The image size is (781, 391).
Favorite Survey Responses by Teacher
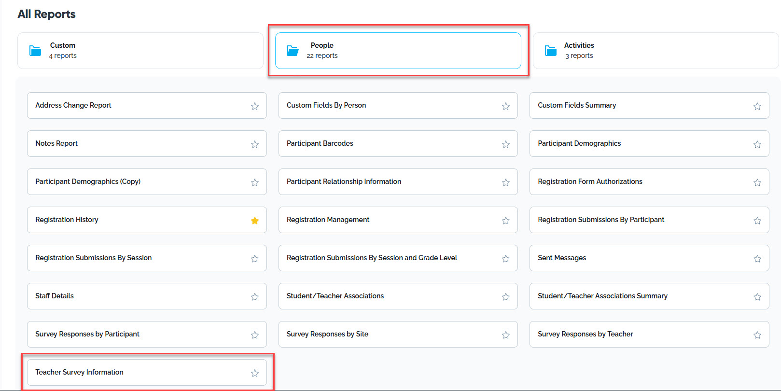pyautogui.click(x=757, y=335)
